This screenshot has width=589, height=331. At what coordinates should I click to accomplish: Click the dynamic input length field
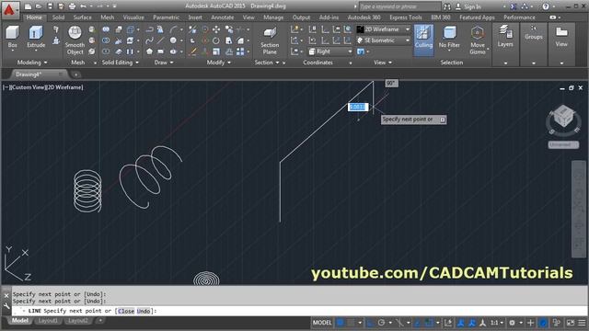tap(358, 107)
